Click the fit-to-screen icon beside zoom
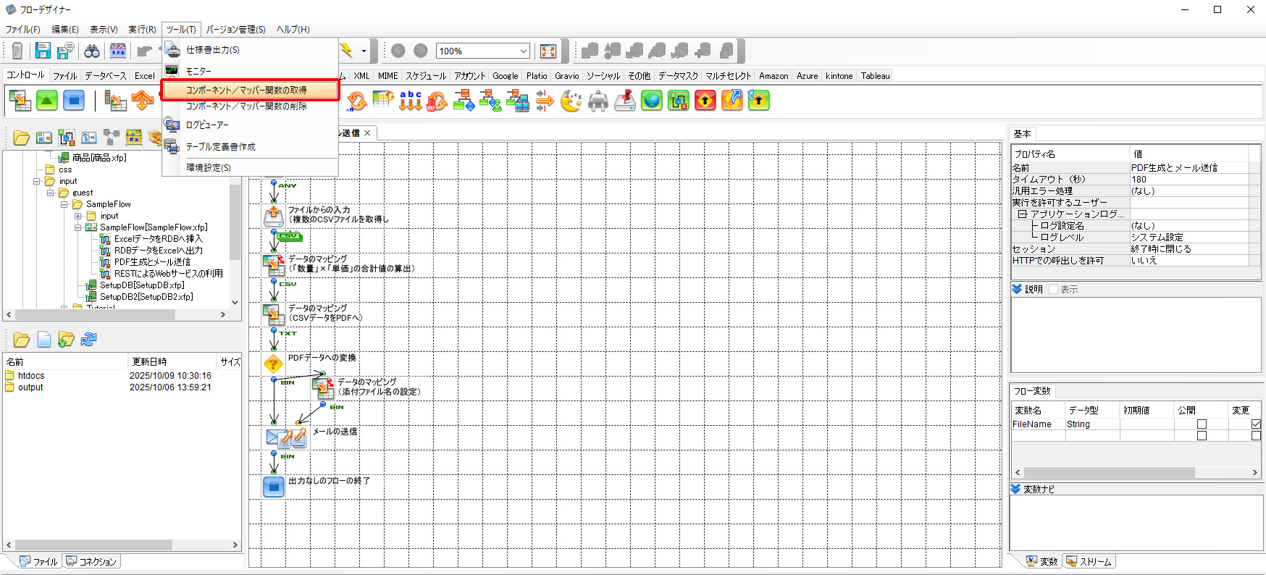Screen dimensions: 1266x575 click(x=548, y=51)
